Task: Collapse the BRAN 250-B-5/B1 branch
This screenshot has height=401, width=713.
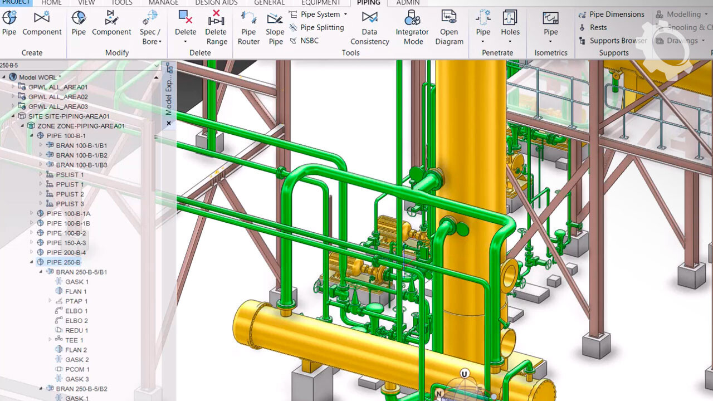Action: (x=41, y=272)
